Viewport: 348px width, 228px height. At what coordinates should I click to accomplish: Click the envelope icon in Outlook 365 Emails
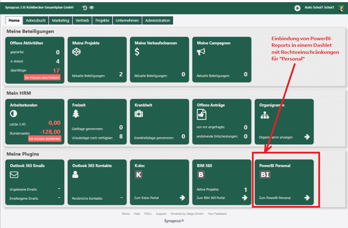[14, 174]
